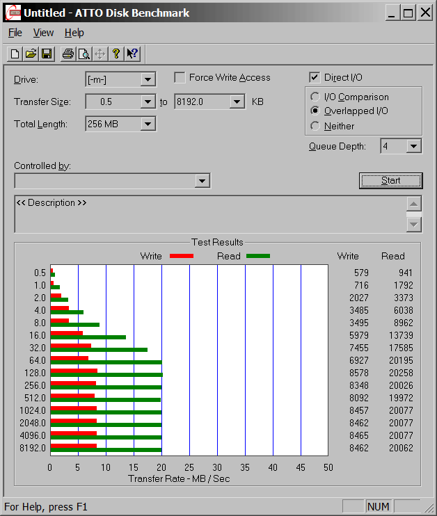This screenshot has height=516, width=437.
Task: Click the New document toolbar icon
Action: tap(15, 54)
